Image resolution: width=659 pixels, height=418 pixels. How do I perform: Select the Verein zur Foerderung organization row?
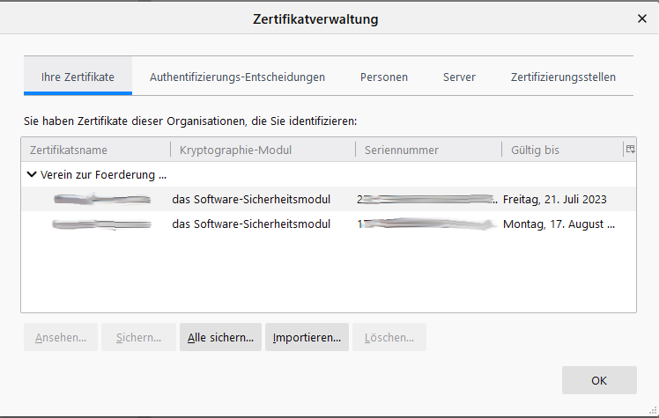pyautogui.click(x=106, y=174)
